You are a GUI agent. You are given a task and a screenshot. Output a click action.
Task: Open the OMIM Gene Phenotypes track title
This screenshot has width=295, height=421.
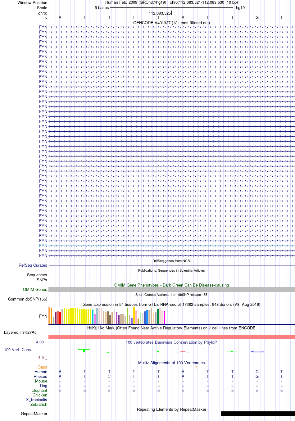click(x=171, y=285)
